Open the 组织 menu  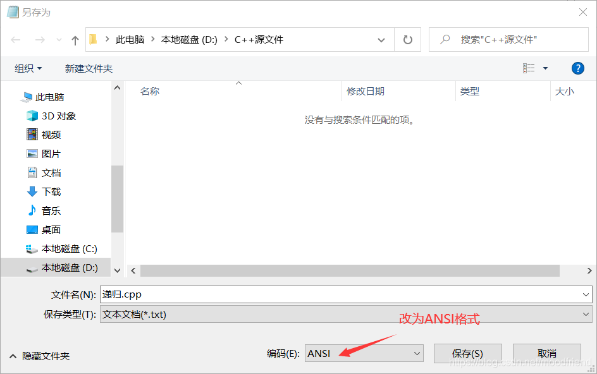[x=28, y=68]
